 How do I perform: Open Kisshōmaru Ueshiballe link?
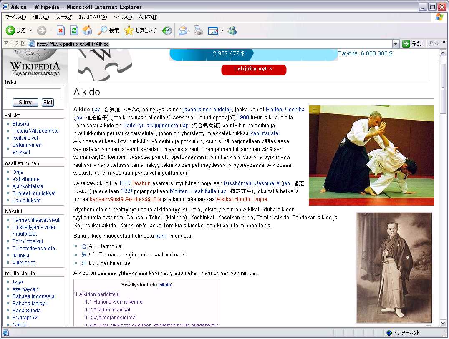click(252, 183)
